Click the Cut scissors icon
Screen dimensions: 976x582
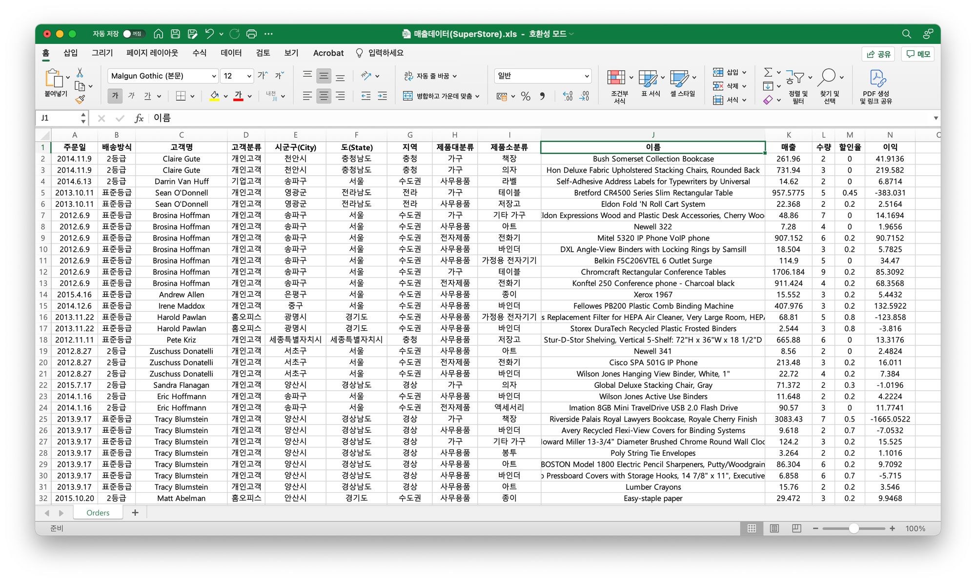(80, 73)
